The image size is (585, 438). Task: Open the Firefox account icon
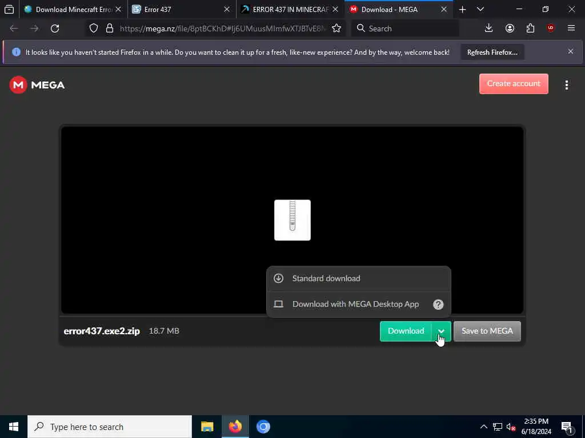[510, 28]
